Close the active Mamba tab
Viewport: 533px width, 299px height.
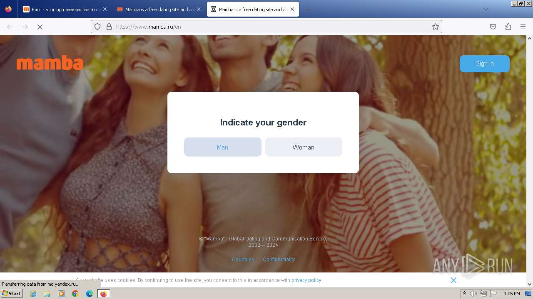pos(292,9)
